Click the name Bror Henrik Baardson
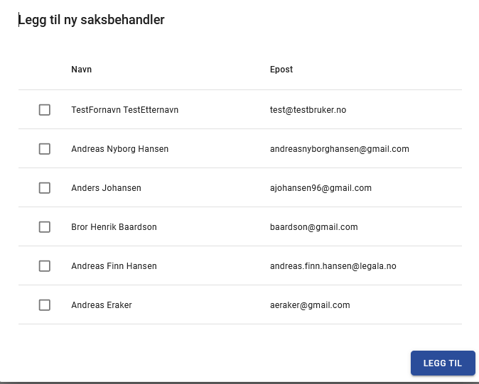479x384 pixels. point(114,227)
